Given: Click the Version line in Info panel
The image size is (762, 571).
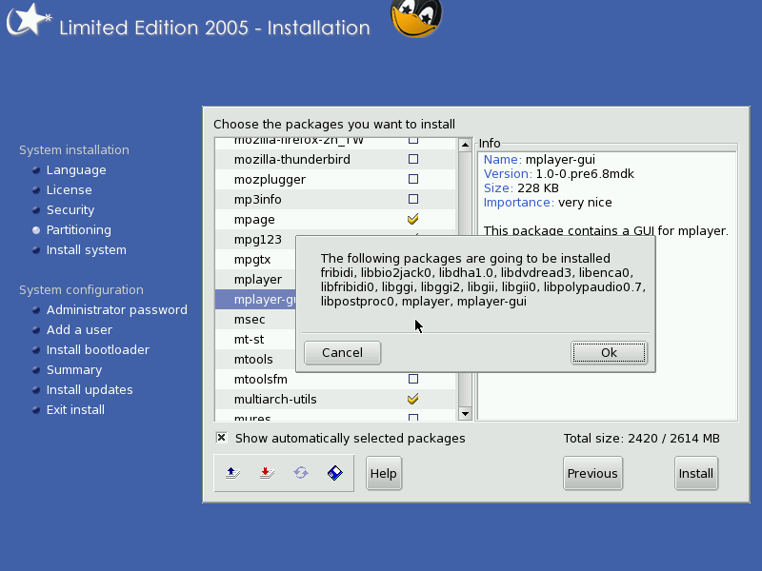Looking at the screenshot, I should [x=559, y=174].
